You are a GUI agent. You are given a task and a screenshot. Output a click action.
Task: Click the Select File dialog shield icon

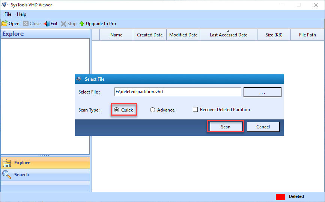(79, 79)
